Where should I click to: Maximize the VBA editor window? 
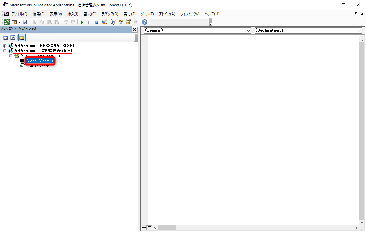(x=344, y=5)
